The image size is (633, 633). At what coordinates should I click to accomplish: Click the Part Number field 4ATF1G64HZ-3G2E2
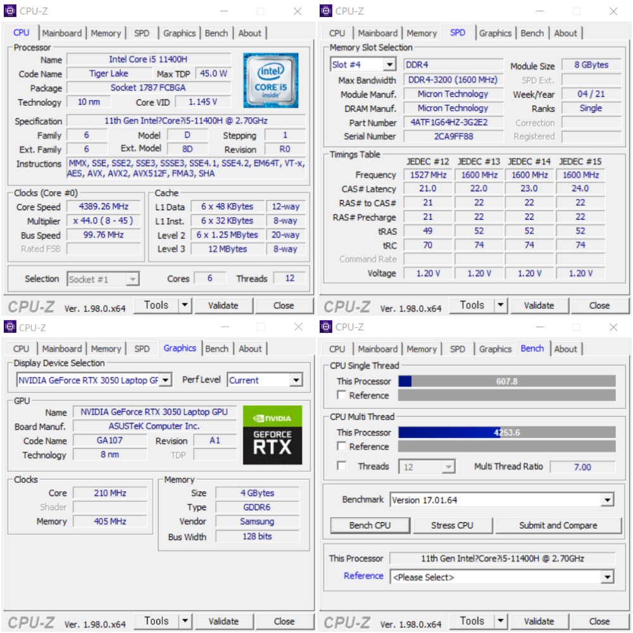[x=453, y=122]
